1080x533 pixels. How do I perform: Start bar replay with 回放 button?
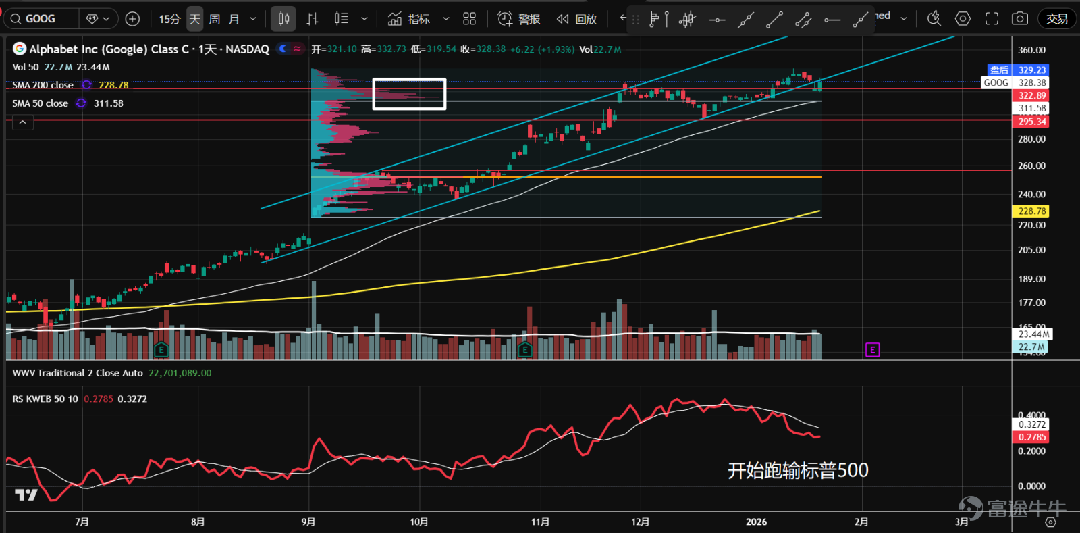coord(577,19)
